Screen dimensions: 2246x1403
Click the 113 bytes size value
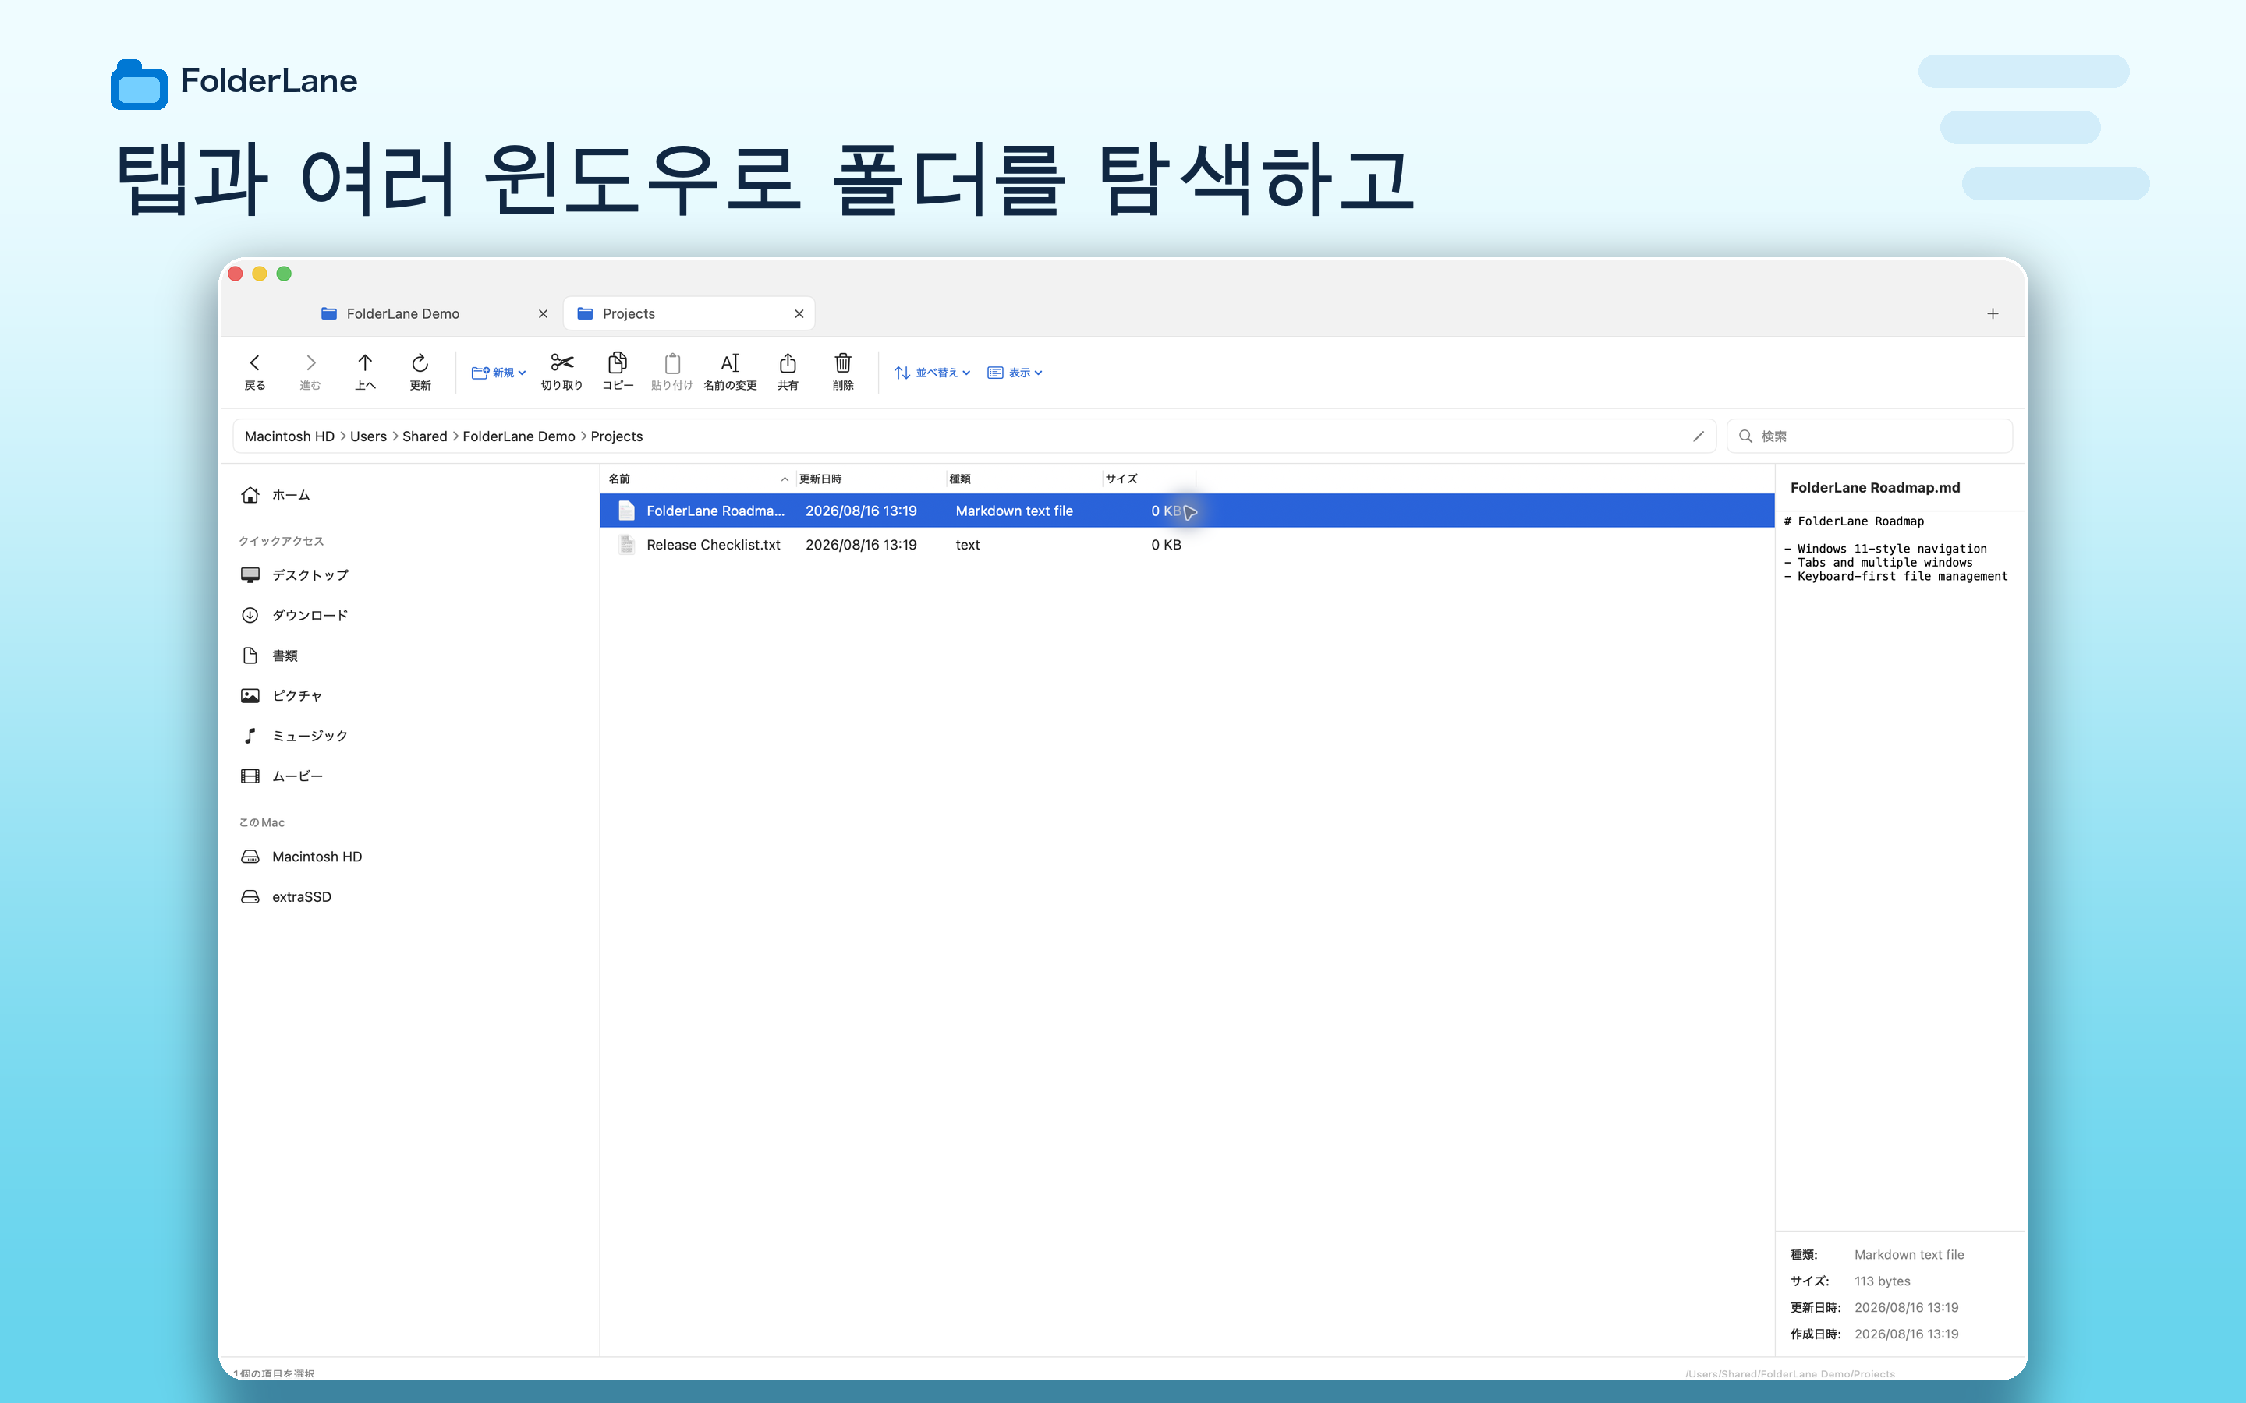pyautogui.click(x=1882, y=1281)
